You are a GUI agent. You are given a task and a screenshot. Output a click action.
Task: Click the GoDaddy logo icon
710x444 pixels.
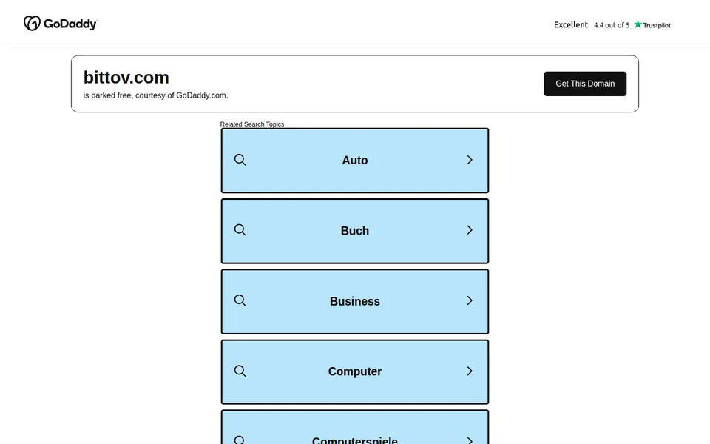[x=32, y=23]
